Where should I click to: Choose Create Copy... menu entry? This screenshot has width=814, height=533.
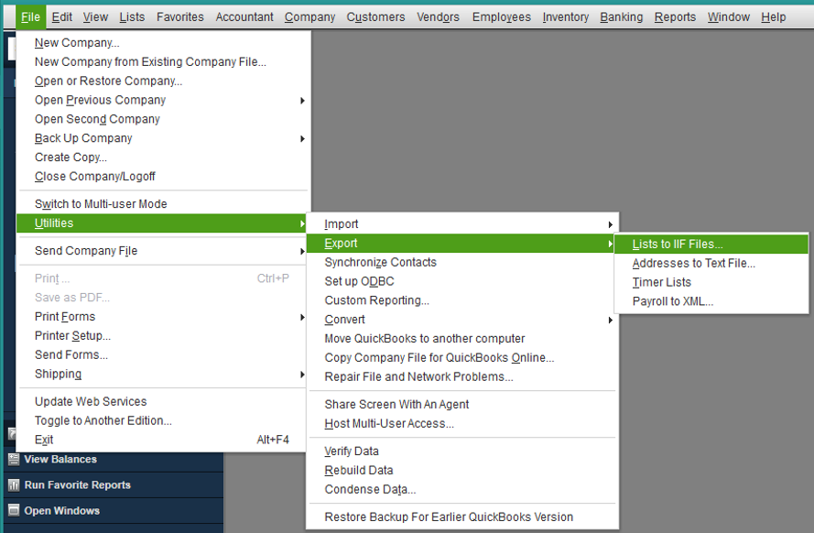[162, 158]
